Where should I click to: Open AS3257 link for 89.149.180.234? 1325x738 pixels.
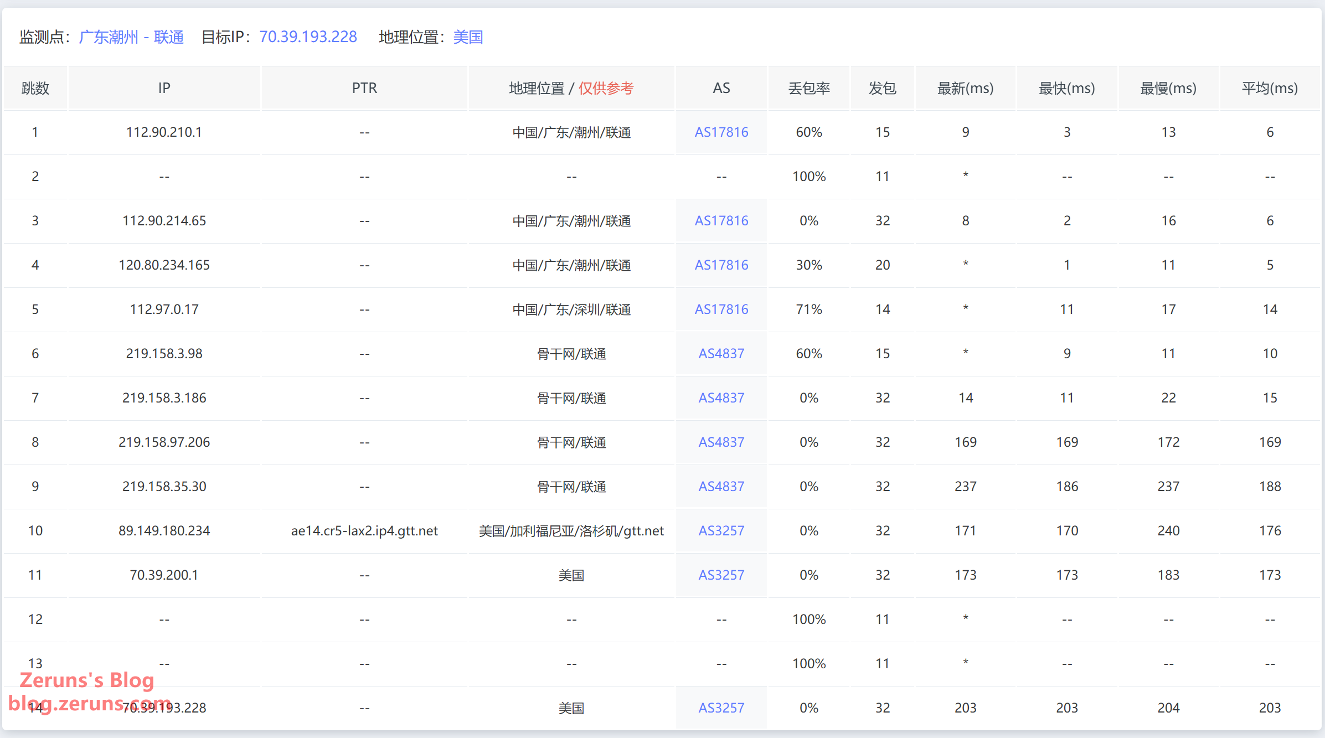721,531
